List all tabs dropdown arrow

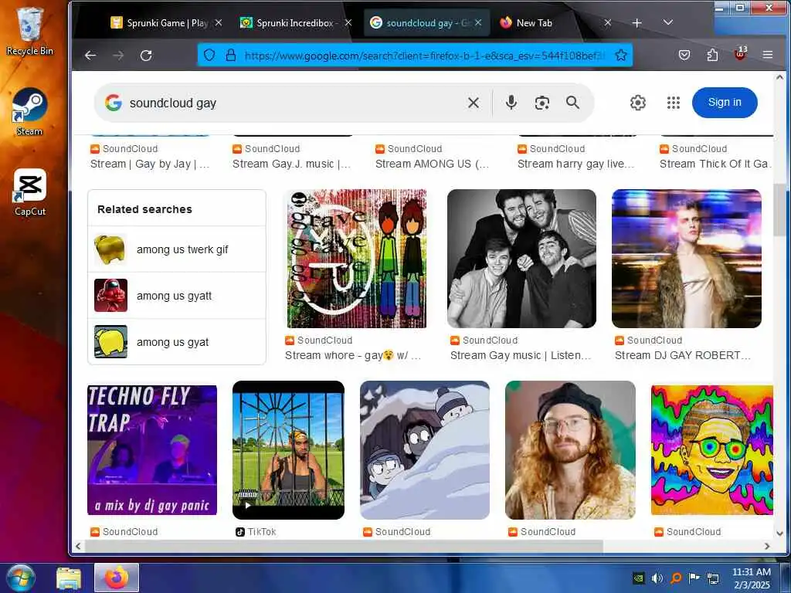668,22
